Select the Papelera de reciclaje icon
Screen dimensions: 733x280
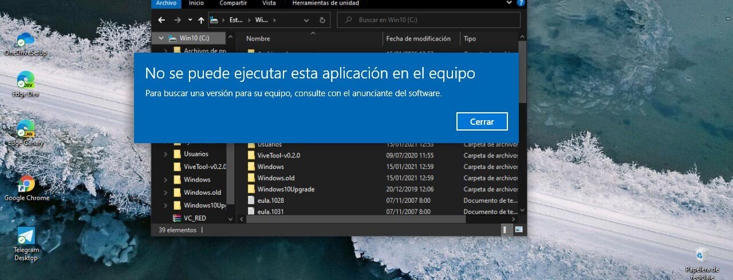point(702,258)
